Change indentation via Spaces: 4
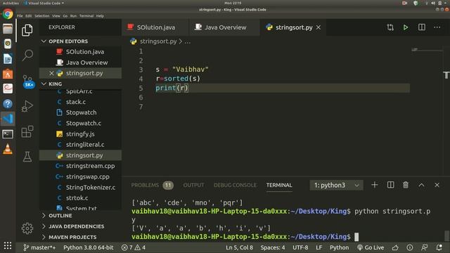 pos(273,247)
